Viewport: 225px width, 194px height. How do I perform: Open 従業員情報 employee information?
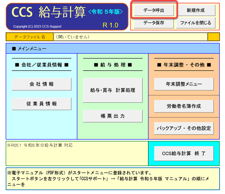42,104
